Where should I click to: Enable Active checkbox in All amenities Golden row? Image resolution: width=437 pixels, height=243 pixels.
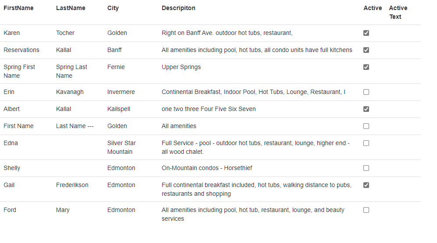366,126
